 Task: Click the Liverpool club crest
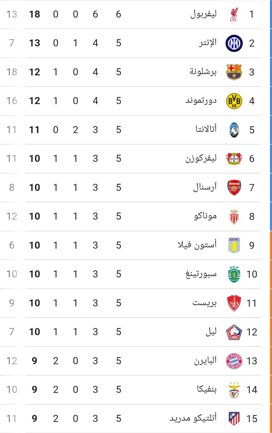pos(234,14)
